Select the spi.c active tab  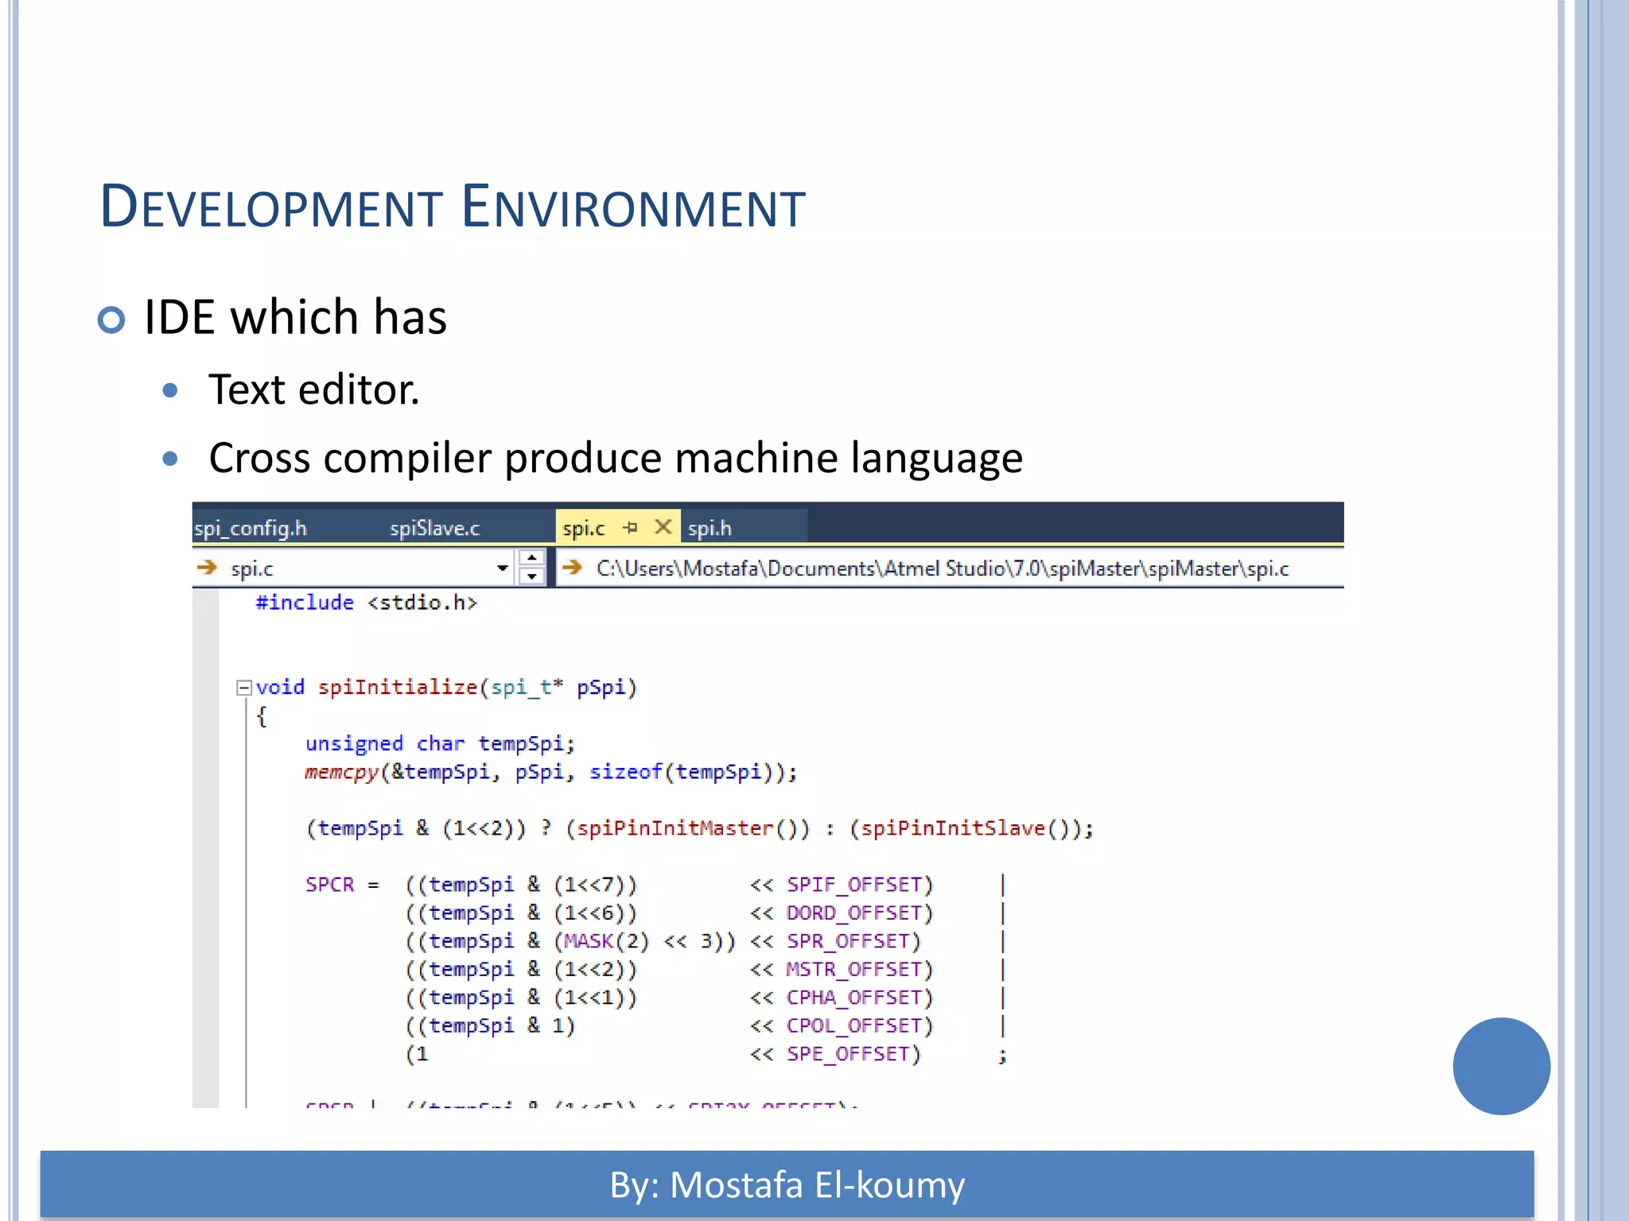click(x=584, y=528)
